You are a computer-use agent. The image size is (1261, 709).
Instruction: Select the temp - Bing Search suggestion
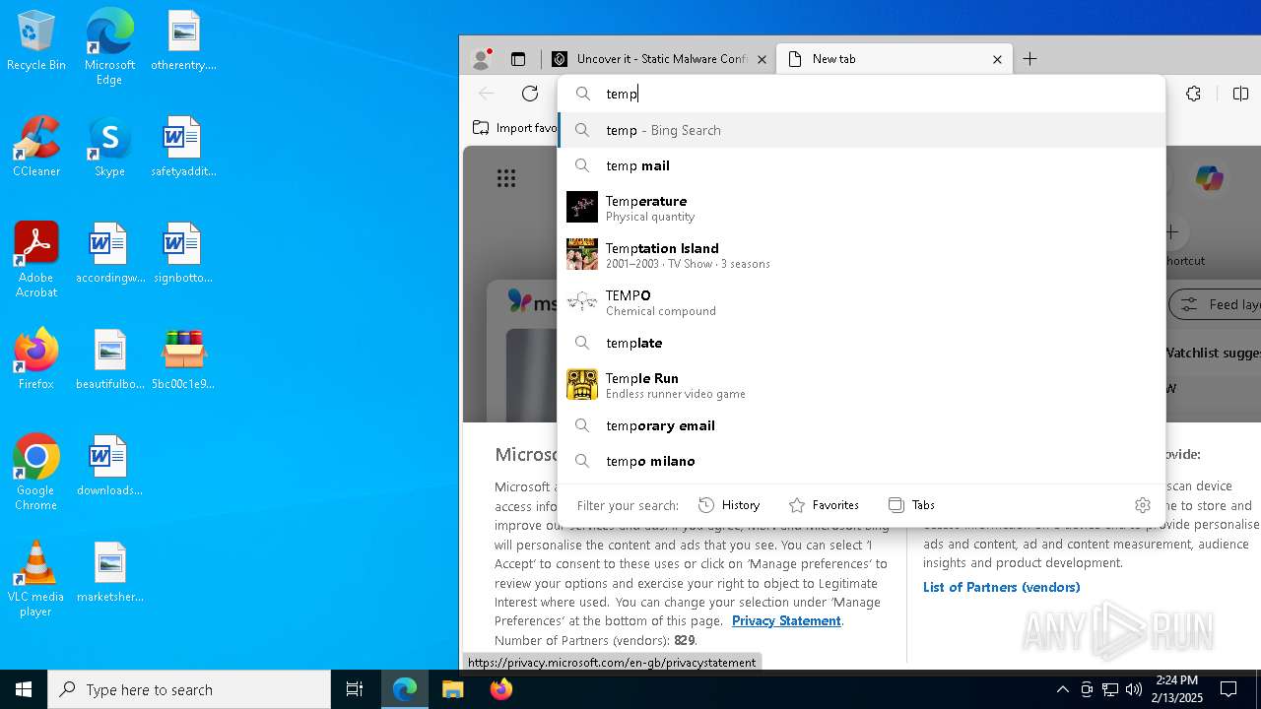[861, 130]
